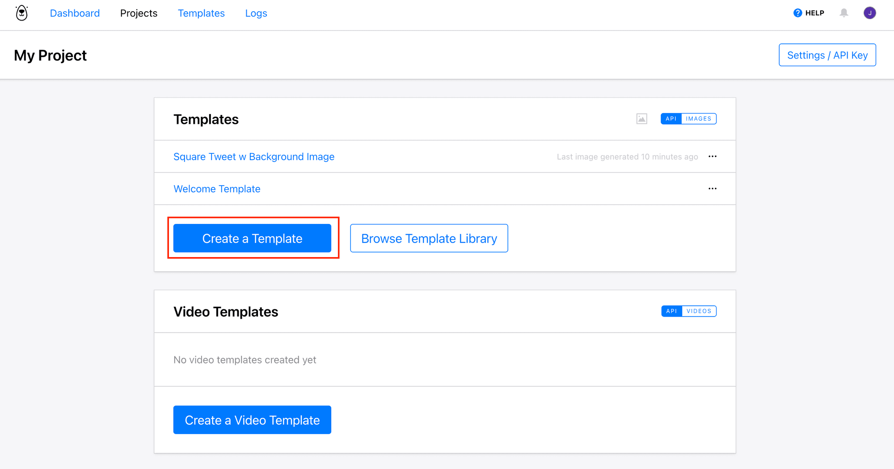This screenshot has height=469, width=894.
Task: Select API in the Templates badge
Action: pos(671,119)
